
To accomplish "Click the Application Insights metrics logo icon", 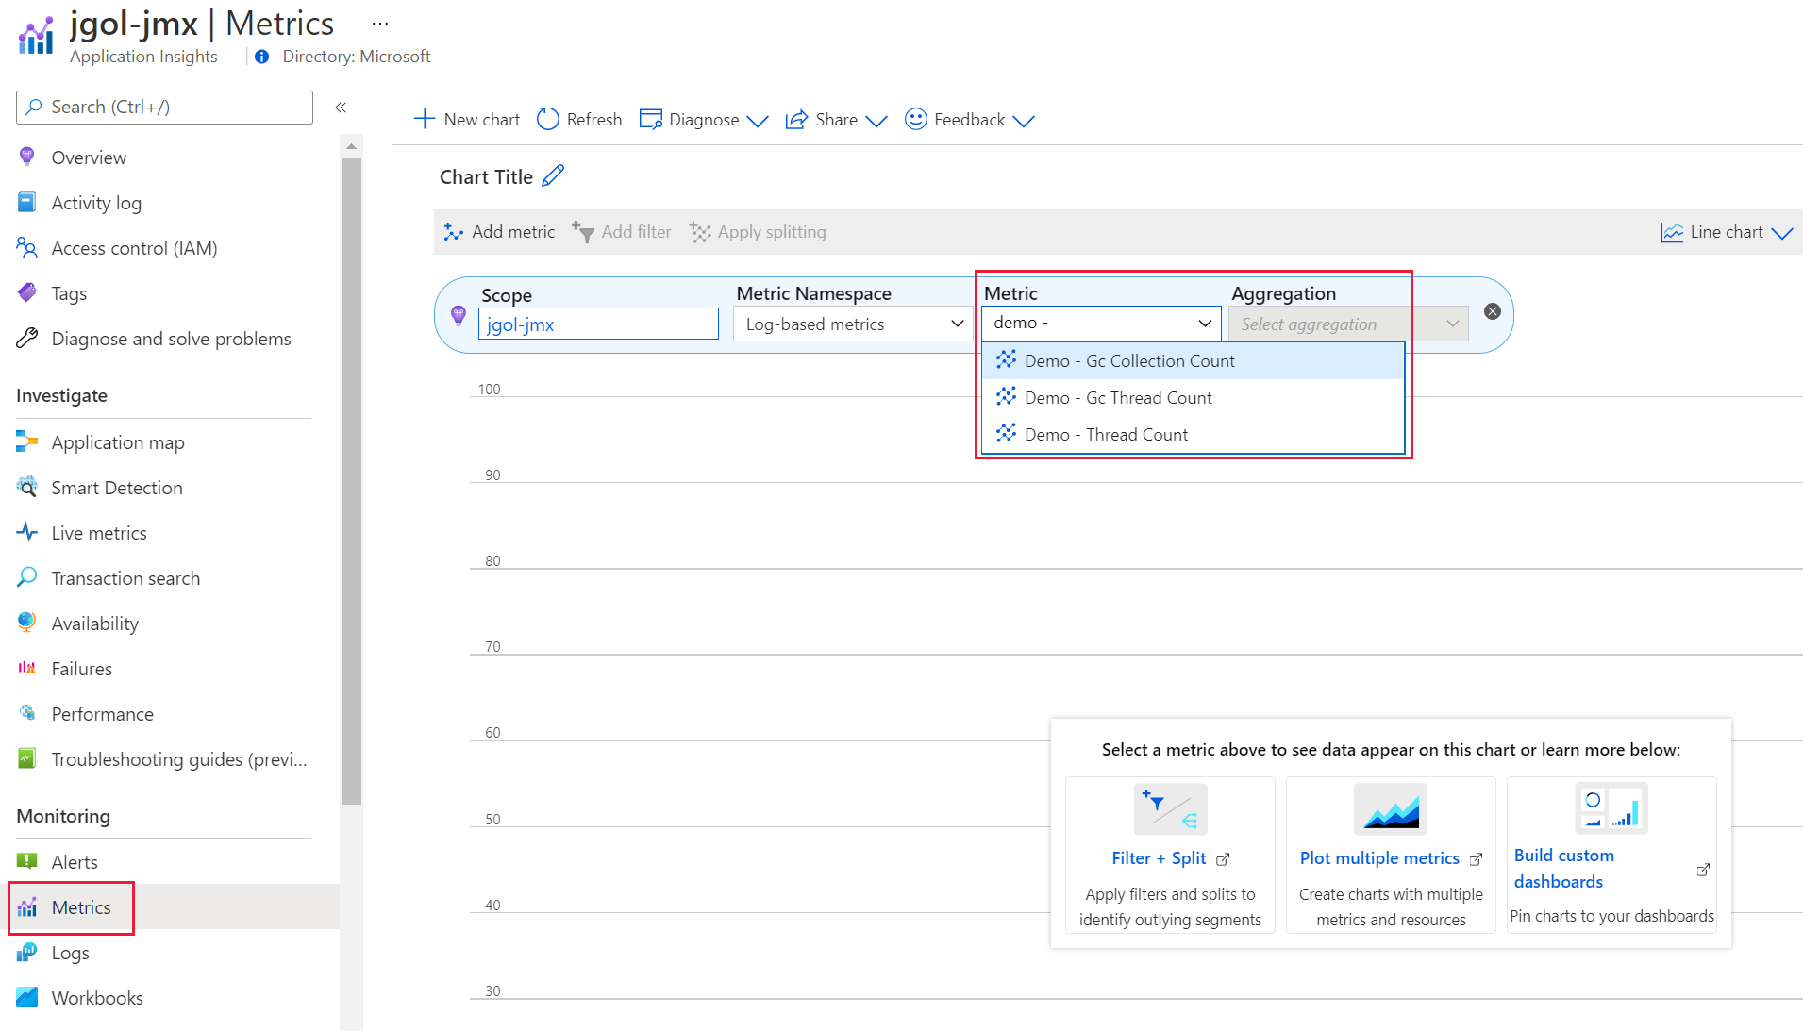I will tap(36, 36).
